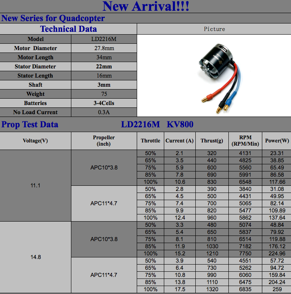Click the Picture column header
The image size is (291, 294).
pos(214,29)
